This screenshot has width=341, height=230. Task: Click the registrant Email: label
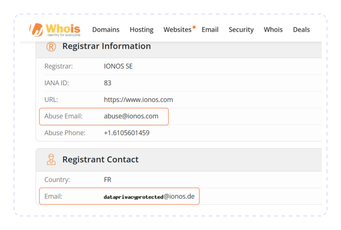(53, 196)
